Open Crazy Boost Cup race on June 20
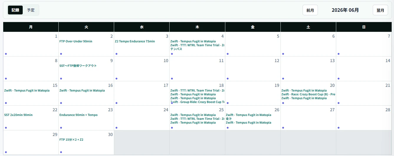The width and height of the screenshot is (394, 156). [308, 94]
